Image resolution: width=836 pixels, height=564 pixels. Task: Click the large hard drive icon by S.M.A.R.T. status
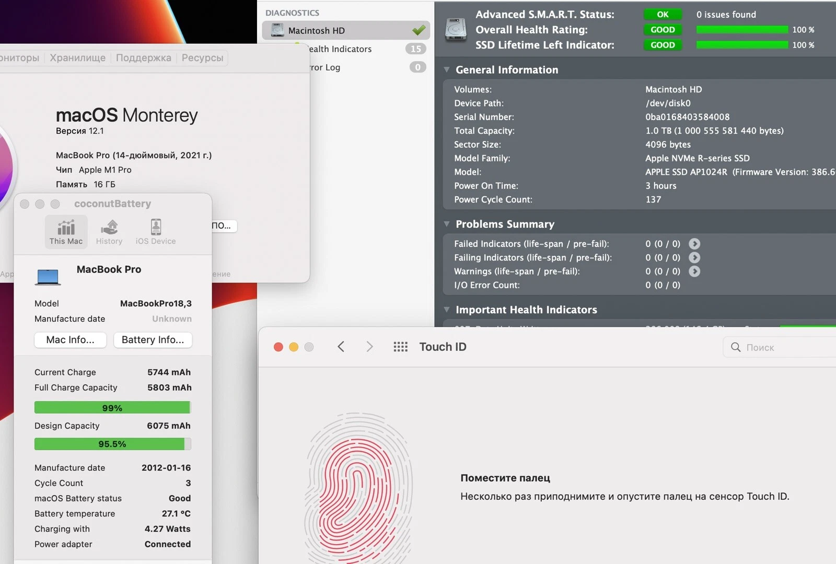tap(456, 30)
